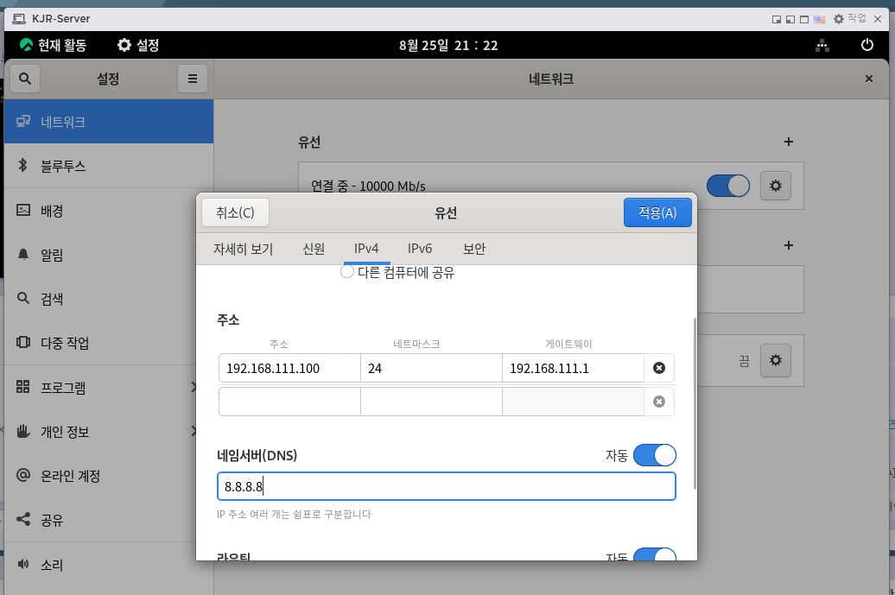Viewport: 895px width, 595px height.
Task: Open the network status tray icon
Action: pyautogui.click(x=822, y=45)
